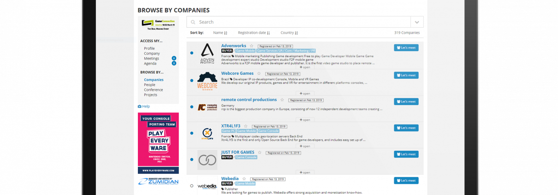Expand JUST FOR GAMES details with open
The height and width of the screenshot is (195, 558).
[305, 172]
